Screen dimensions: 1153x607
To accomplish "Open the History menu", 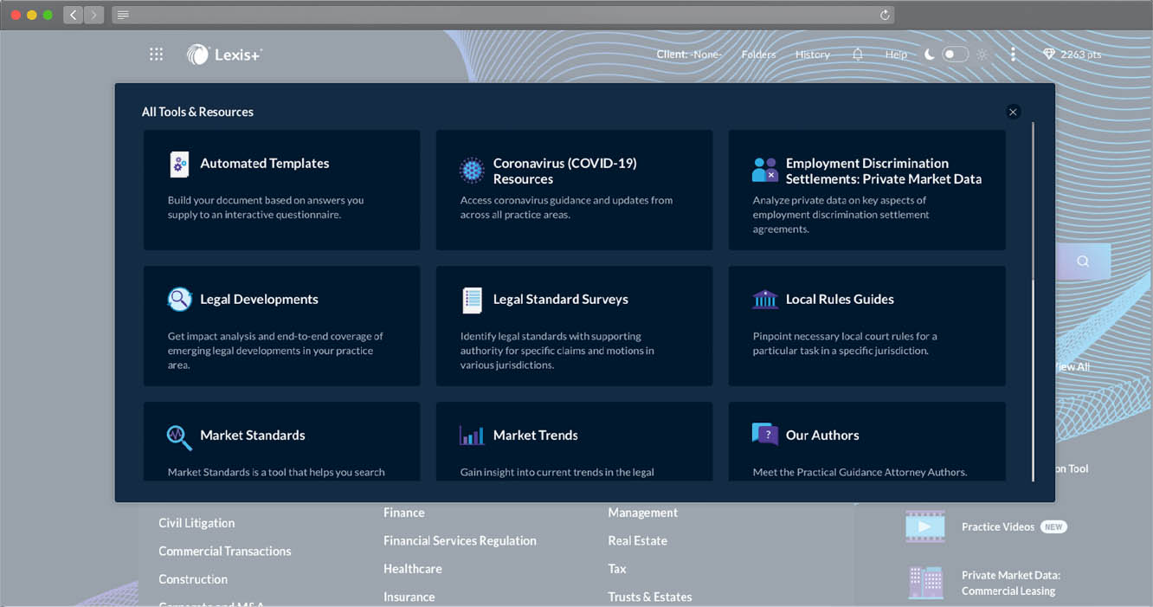I will click(x=812, y=55).
